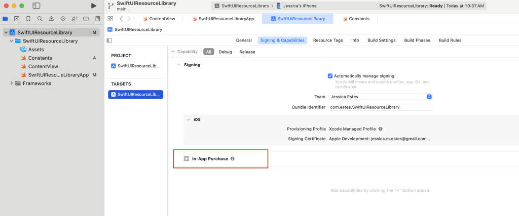The image size is (519, 216).
Task: Select the target under TARGETS heading
Action: (x=136, y=95)
